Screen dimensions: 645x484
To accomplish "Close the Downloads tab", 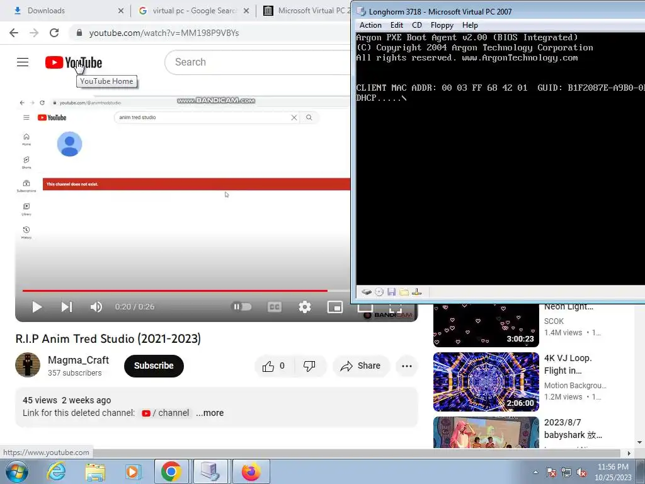I will tap(120, 11).
